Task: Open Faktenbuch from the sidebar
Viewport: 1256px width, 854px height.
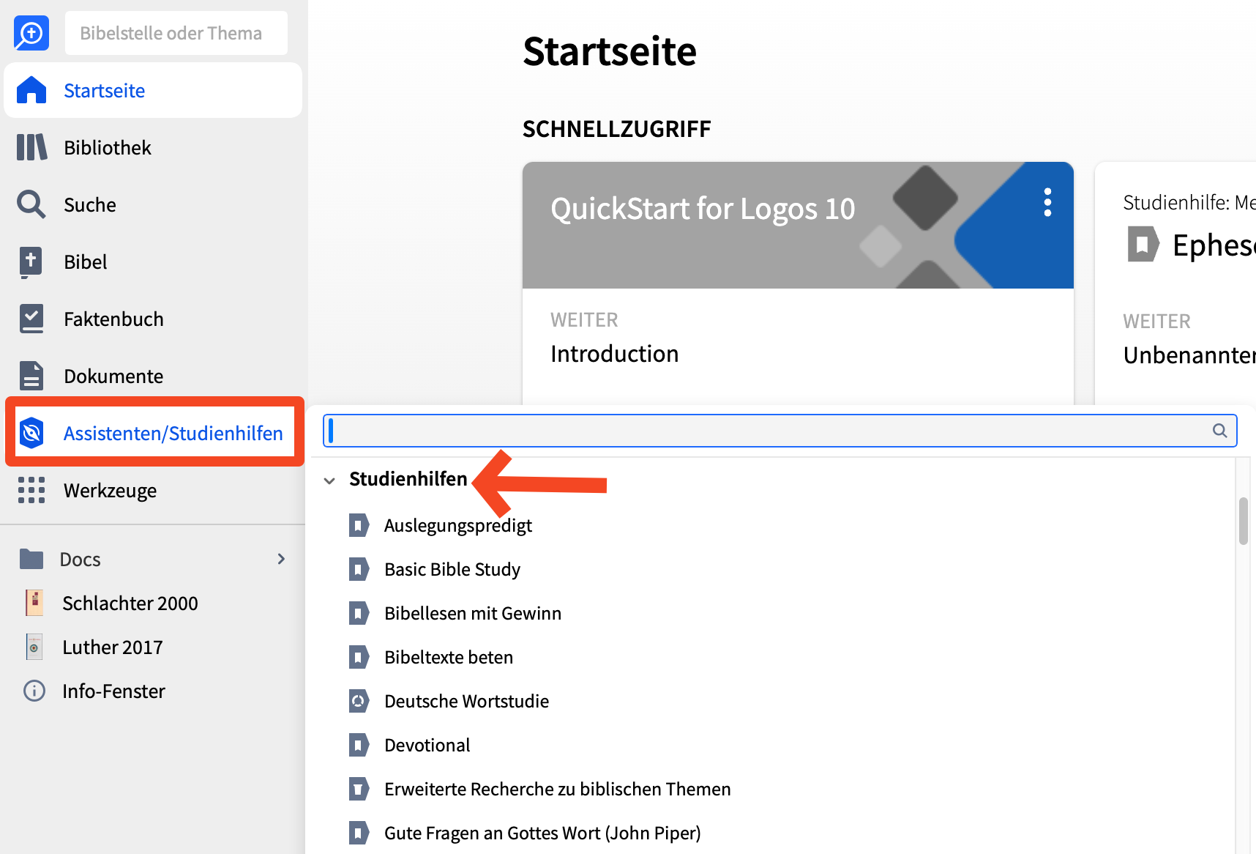Action: 113,319
